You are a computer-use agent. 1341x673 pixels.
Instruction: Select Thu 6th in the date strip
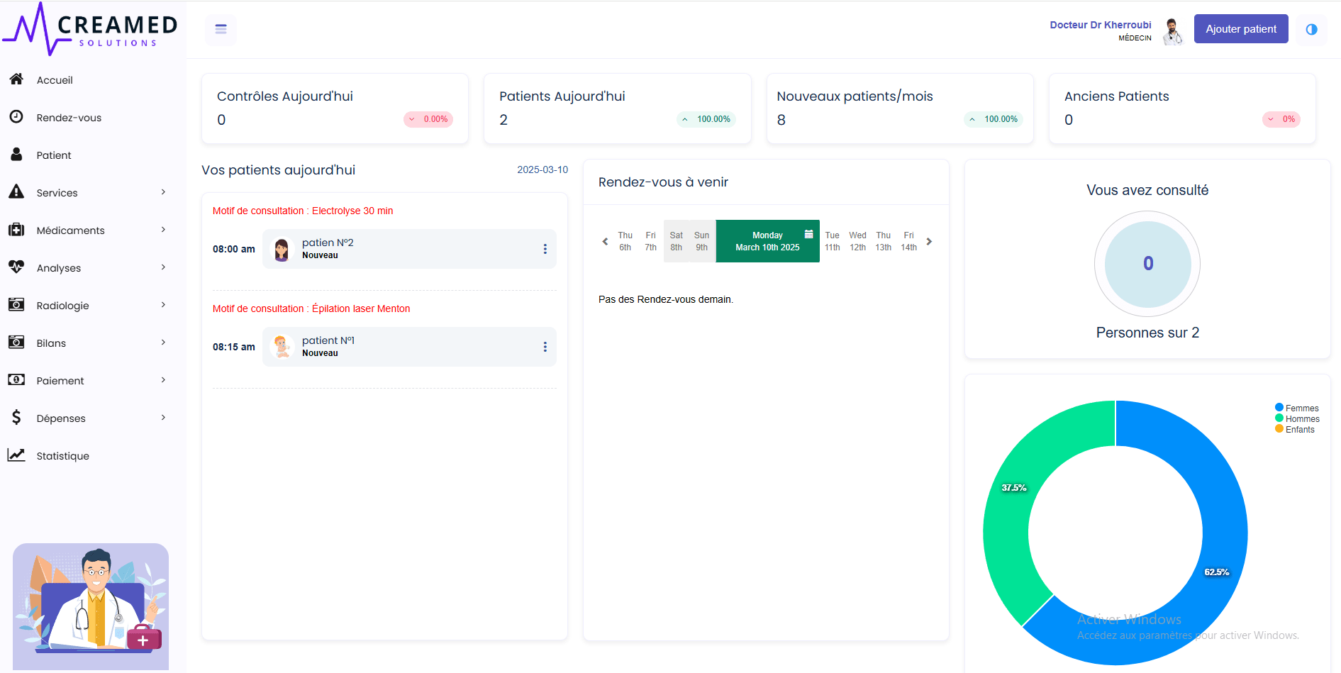point(625,241)
